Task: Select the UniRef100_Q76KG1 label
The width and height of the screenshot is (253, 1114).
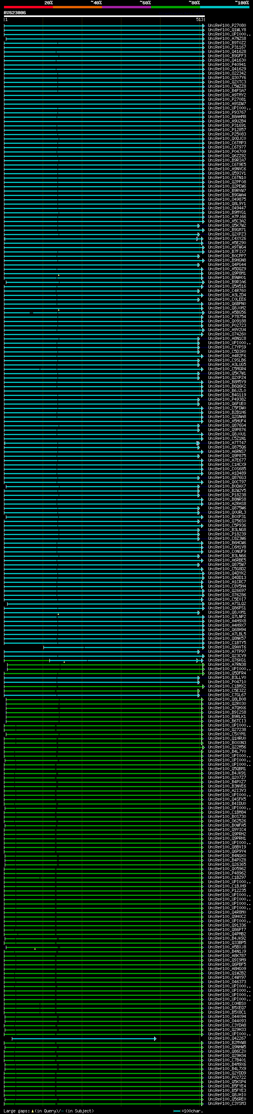Action: (227, 660)
